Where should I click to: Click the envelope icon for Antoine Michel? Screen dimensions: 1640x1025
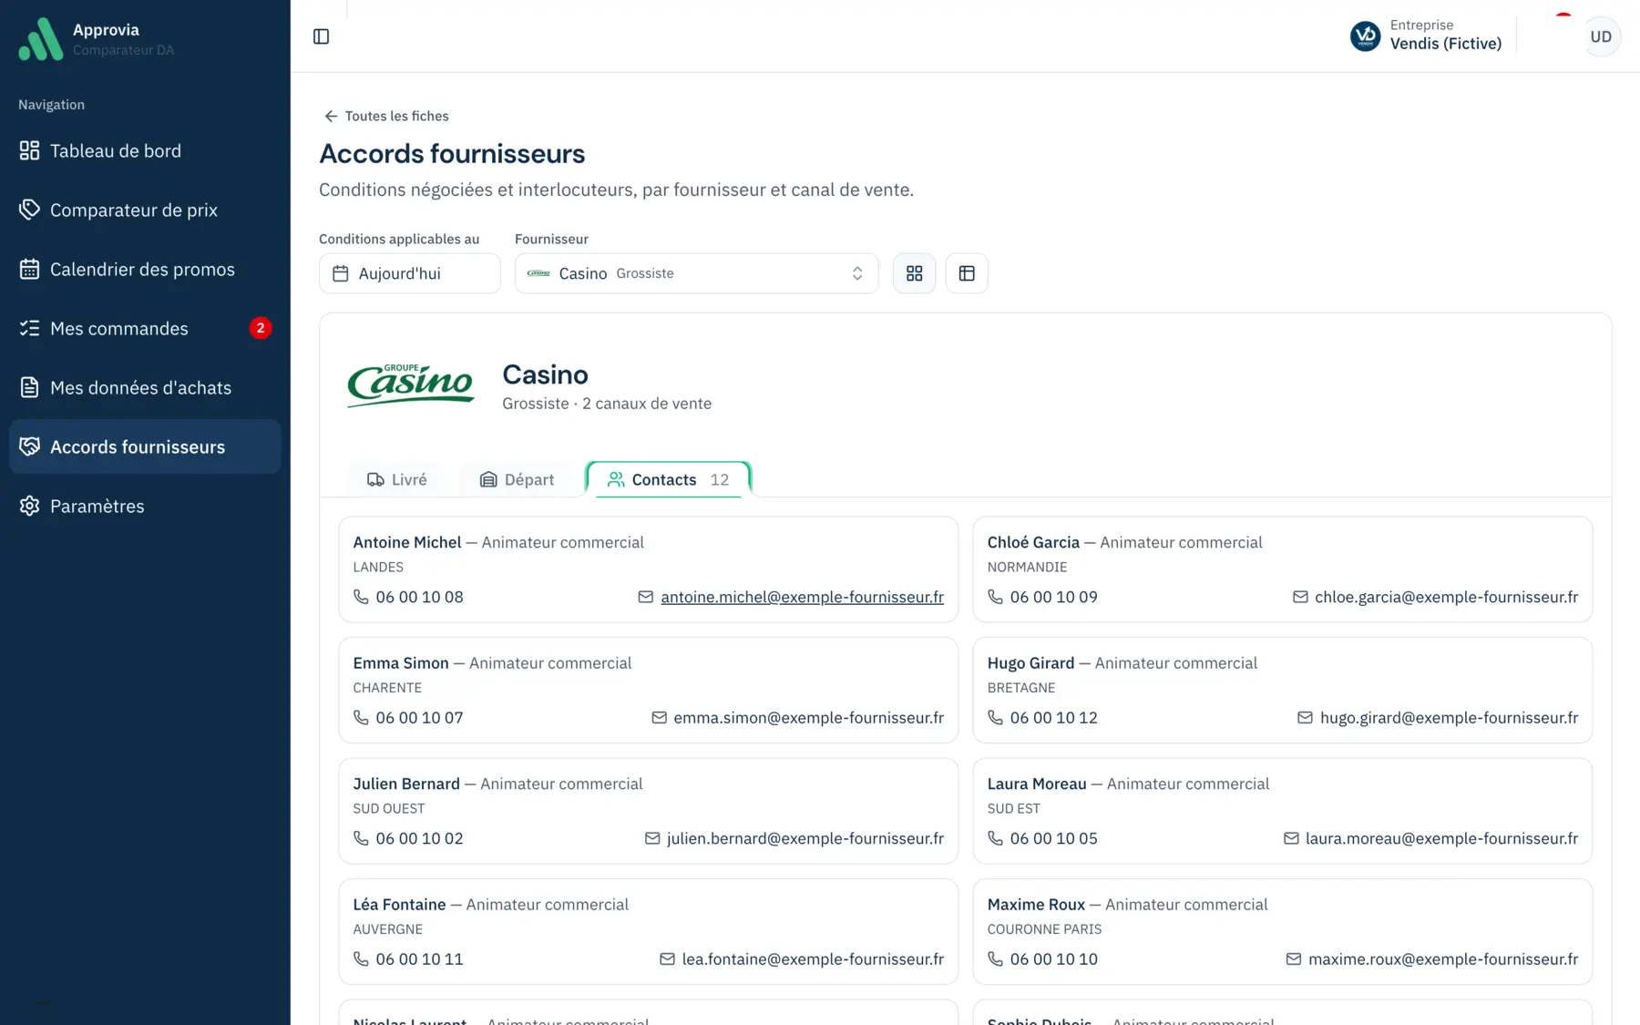(x=645, y=597)
